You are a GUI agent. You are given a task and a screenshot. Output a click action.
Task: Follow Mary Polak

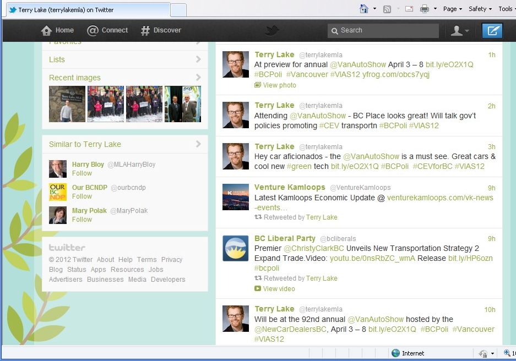point(82,219)
